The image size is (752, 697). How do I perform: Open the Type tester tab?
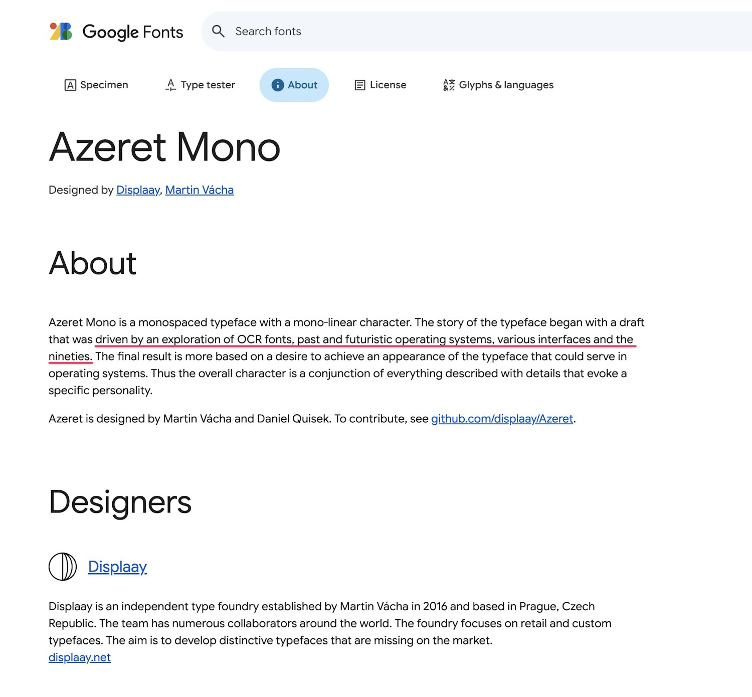[x=200, y=85]
